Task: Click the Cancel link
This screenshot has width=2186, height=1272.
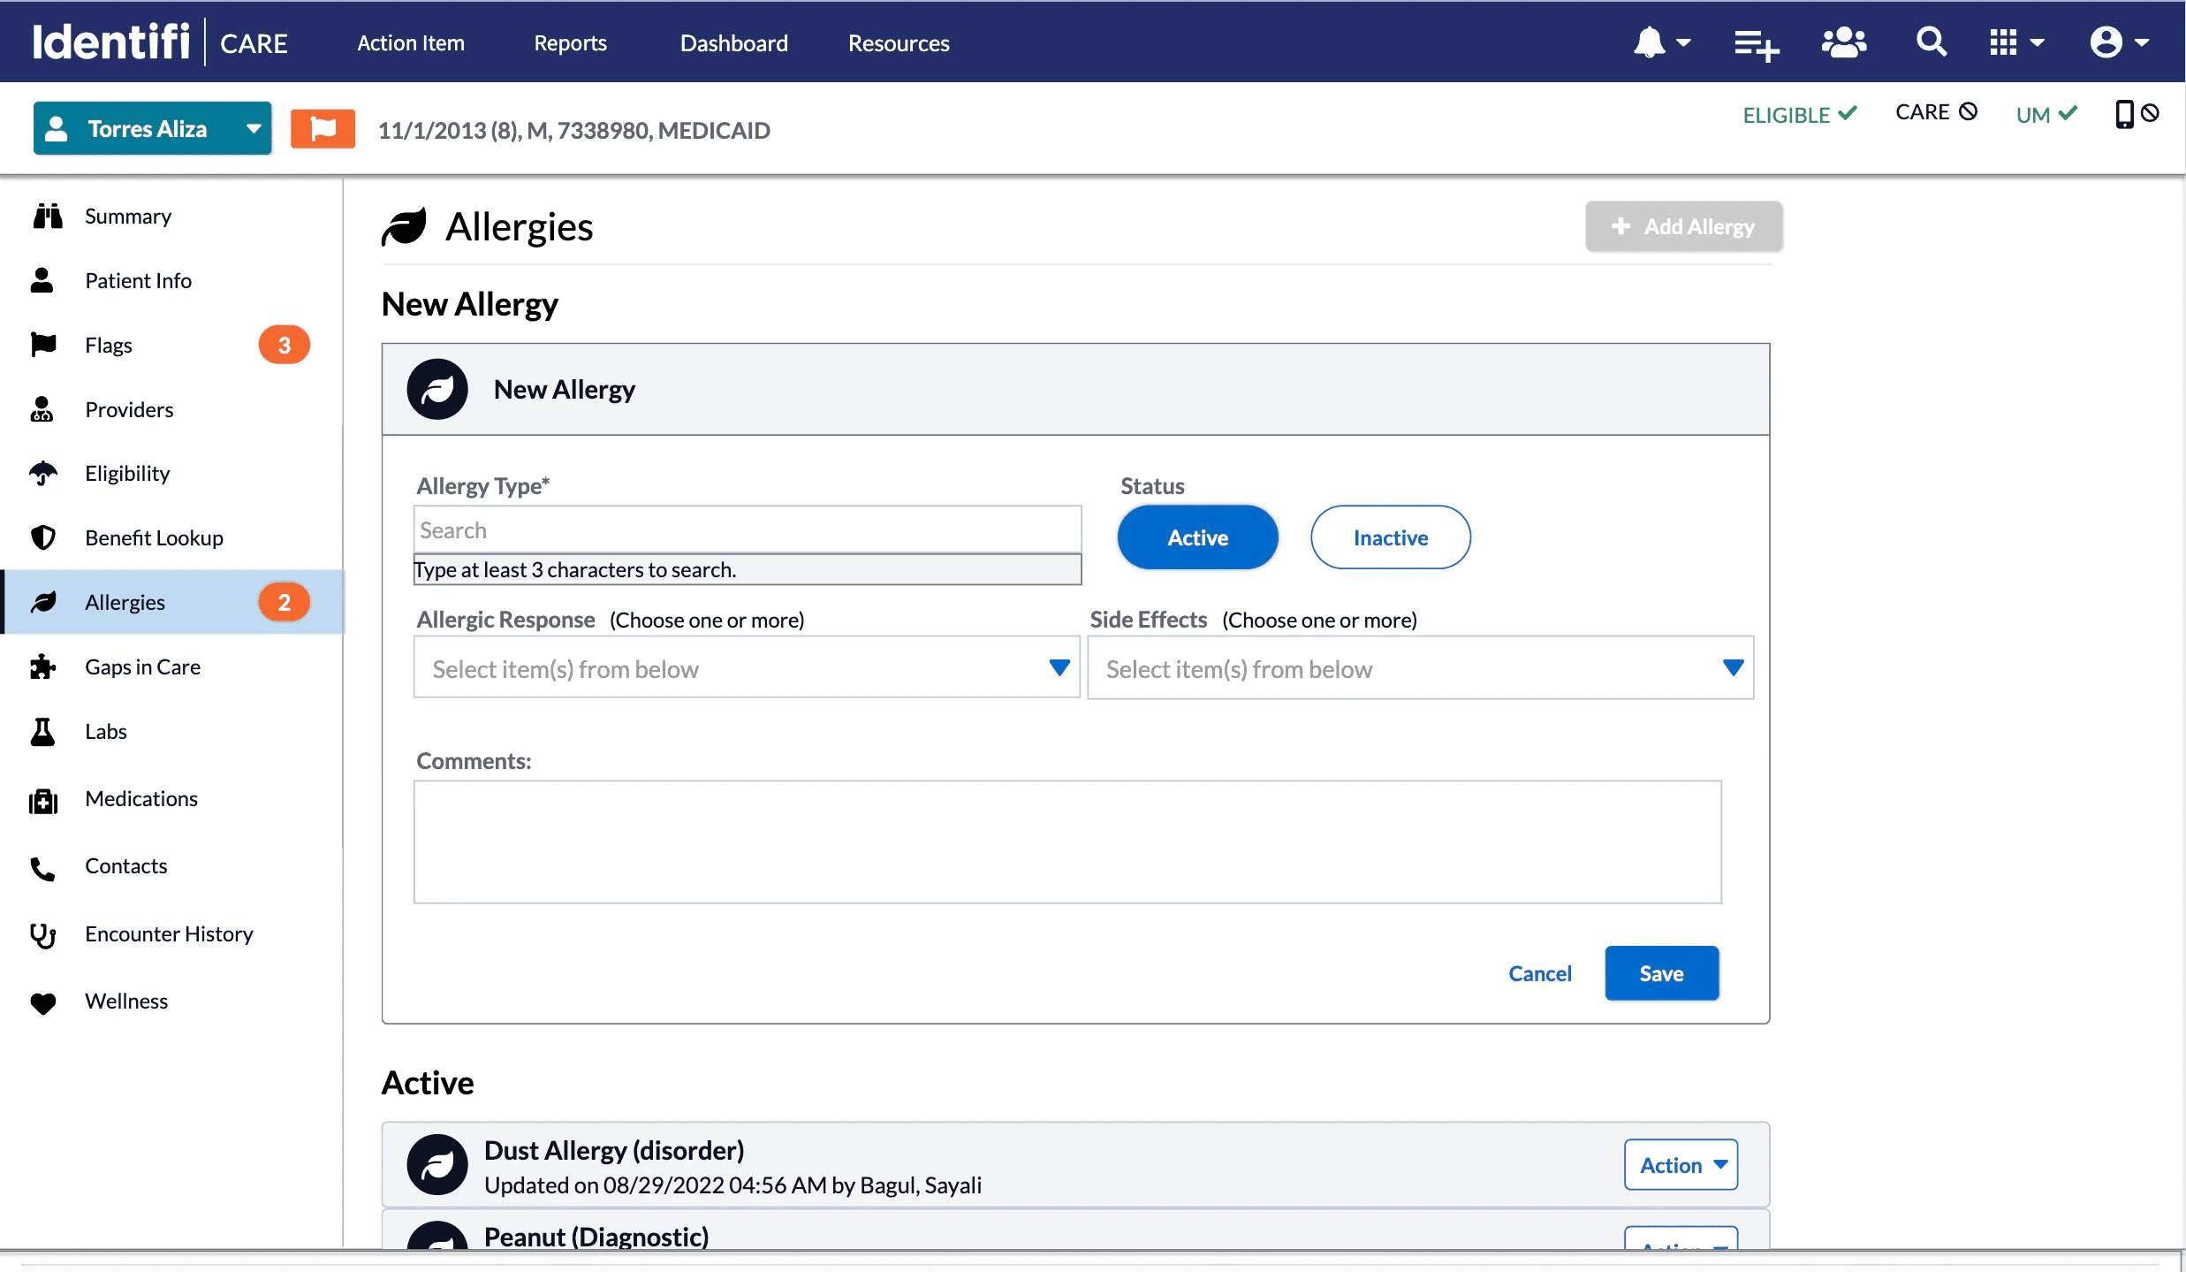Action: click(x=1539, y=973)
